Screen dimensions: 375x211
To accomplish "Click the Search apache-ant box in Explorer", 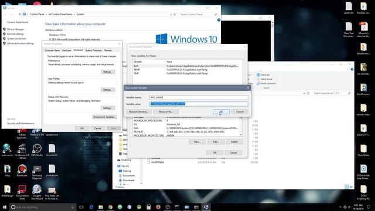I will click(332, 93).
